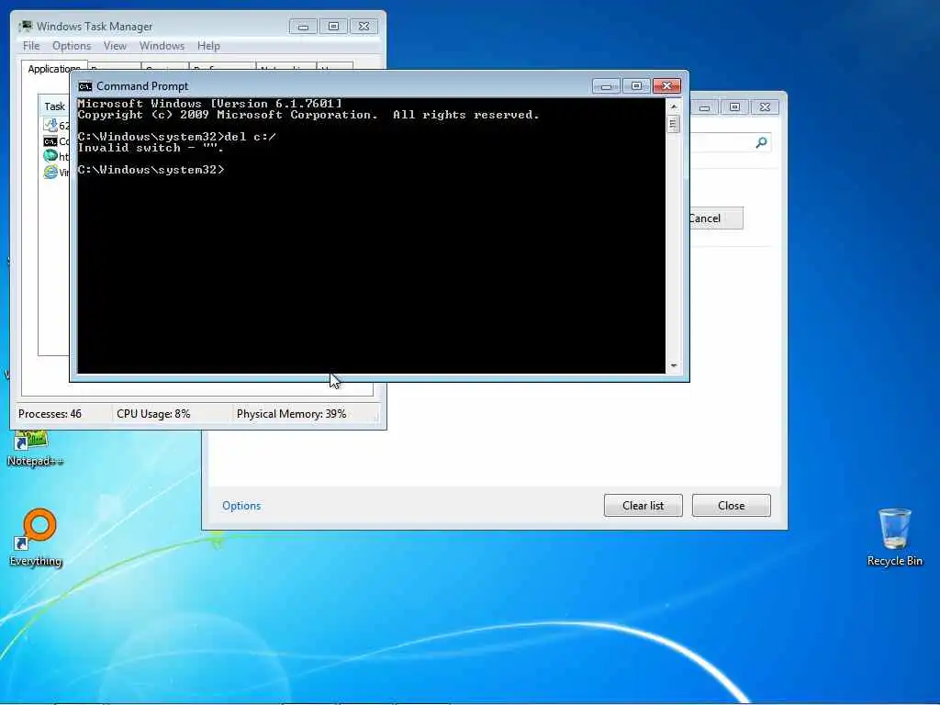Maximize the Windows Task Manager window
Screen dimensions: 940x705
[x=333, y=27]
